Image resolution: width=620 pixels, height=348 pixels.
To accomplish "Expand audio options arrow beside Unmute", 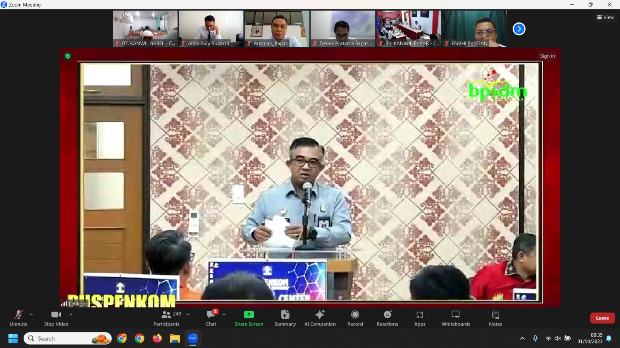I will point(31,314).
